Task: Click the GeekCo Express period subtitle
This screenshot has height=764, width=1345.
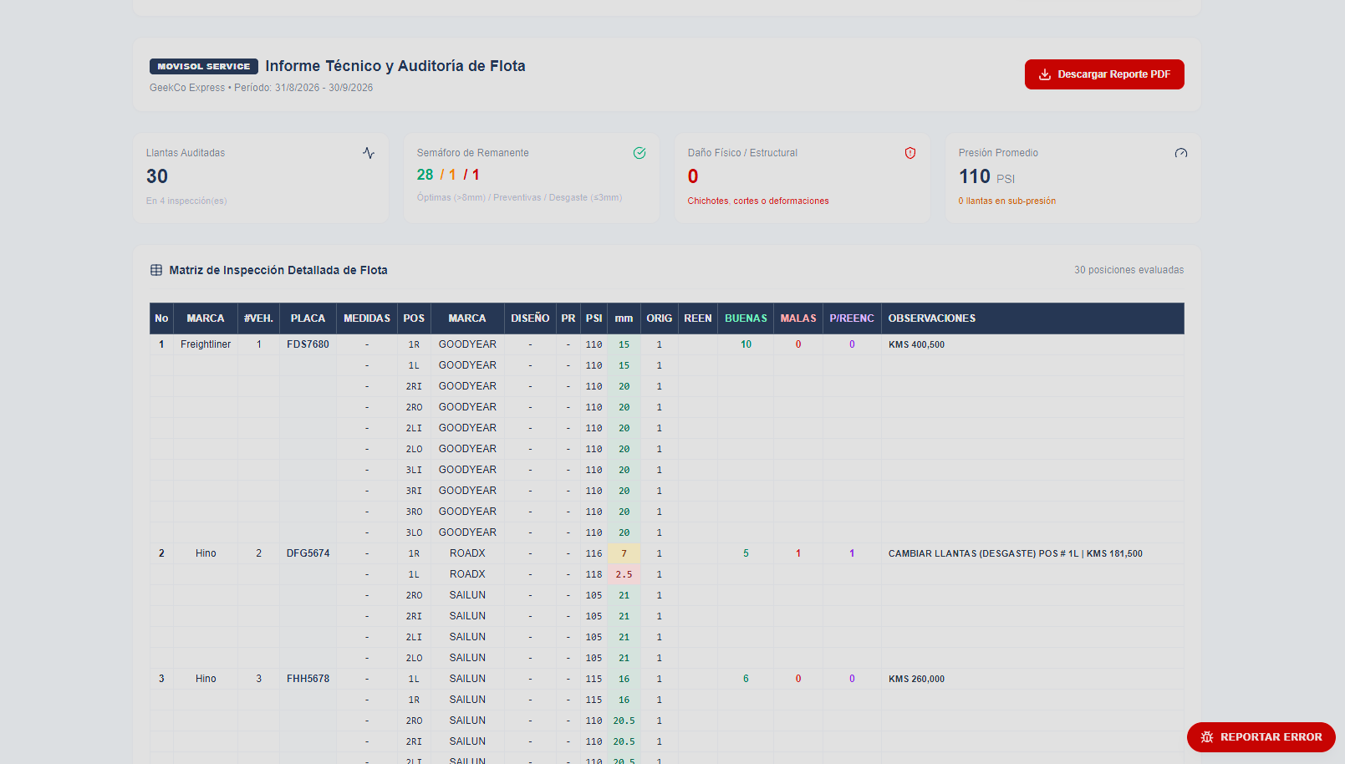Action: pyautogui.click(x=261, y=88)
